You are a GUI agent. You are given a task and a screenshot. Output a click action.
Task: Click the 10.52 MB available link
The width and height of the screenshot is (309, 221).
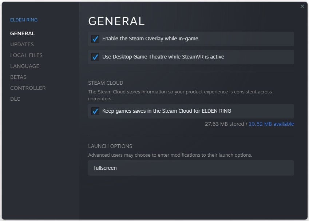(x=271, y=124)
